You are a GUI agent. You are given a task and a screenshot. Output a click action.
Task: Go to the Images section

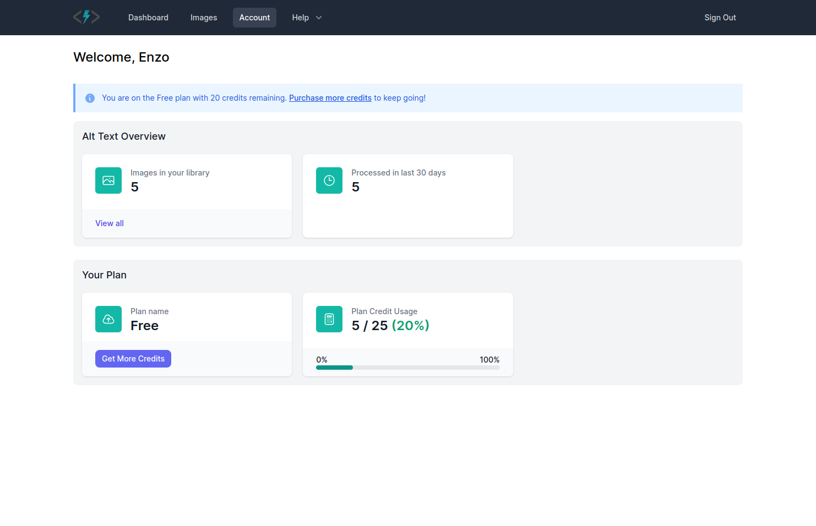point(204,18)
